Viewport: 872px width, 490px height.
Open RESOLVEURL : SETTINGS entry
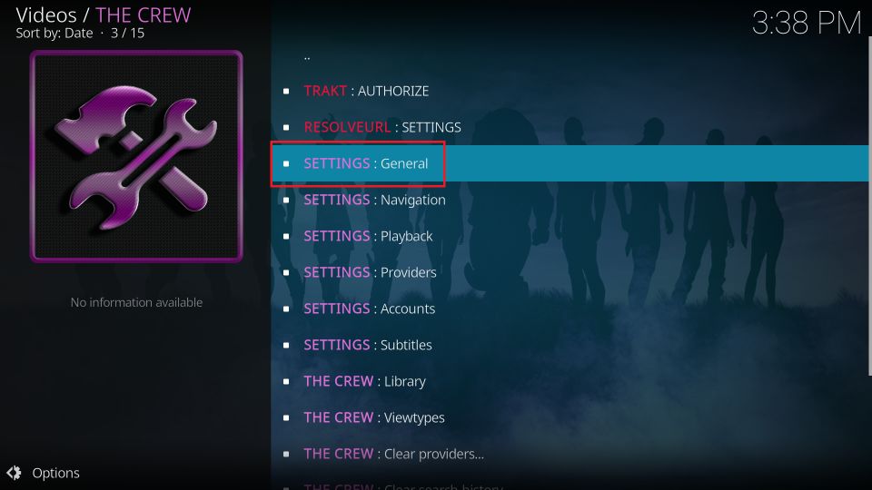point(570,127)
